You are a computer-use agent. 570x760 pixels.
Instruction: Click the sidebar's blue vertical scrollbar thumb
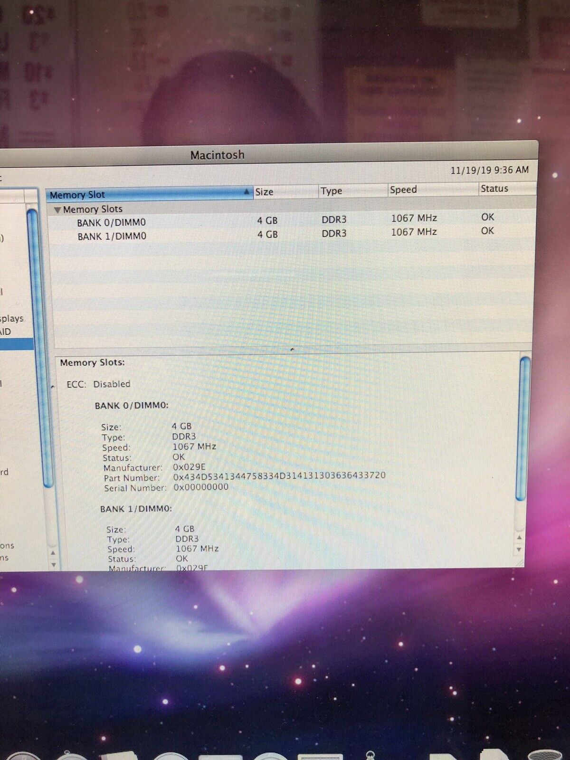[x=39, y=349]
